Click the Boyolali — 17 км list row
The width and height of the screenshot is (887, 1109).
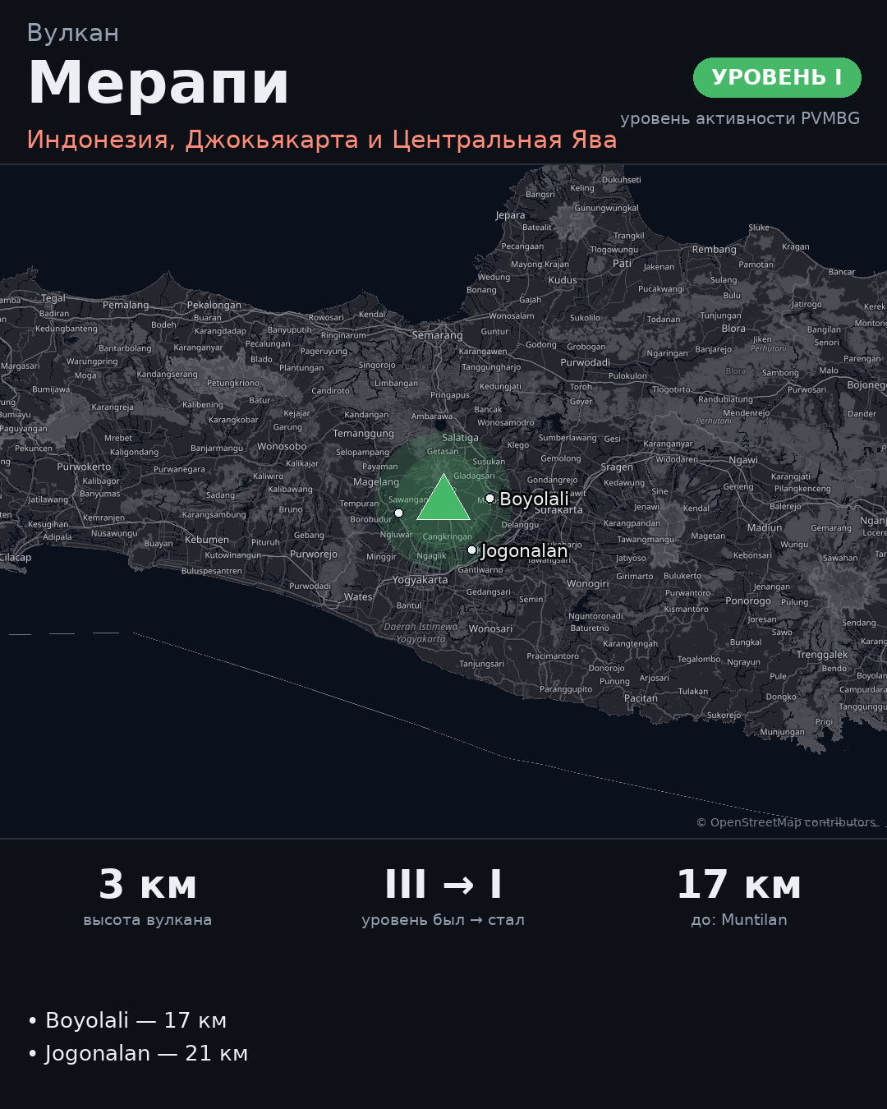127,1020
